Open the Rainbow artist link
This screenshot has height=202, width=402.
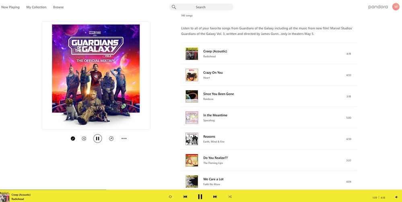coord(208,99)
